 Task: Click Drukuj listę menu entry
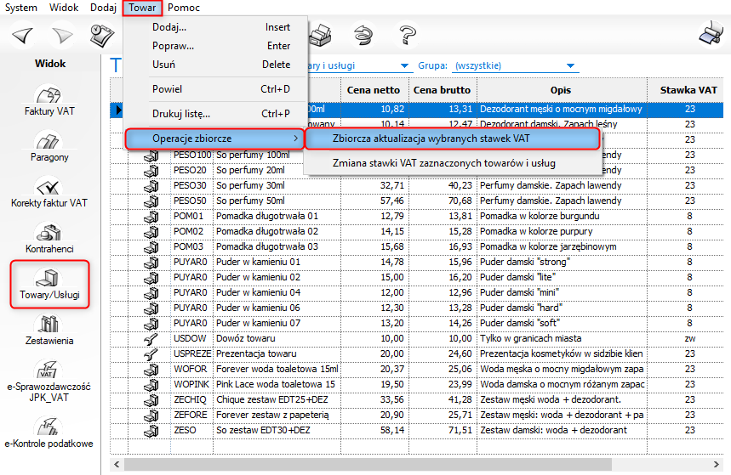[x=181, y=114]
